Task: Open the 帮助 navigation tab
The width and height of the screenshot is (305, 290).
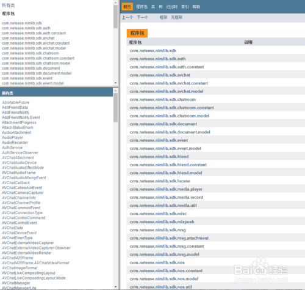Action: pos(196,7)
